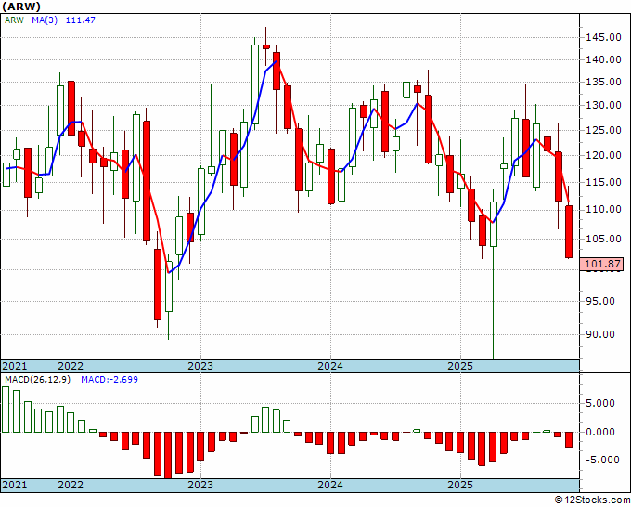Click the 0.000 MACD axis label
This screenshot has width=631, height=507.
pyautogui.click(x=600, y=432)
